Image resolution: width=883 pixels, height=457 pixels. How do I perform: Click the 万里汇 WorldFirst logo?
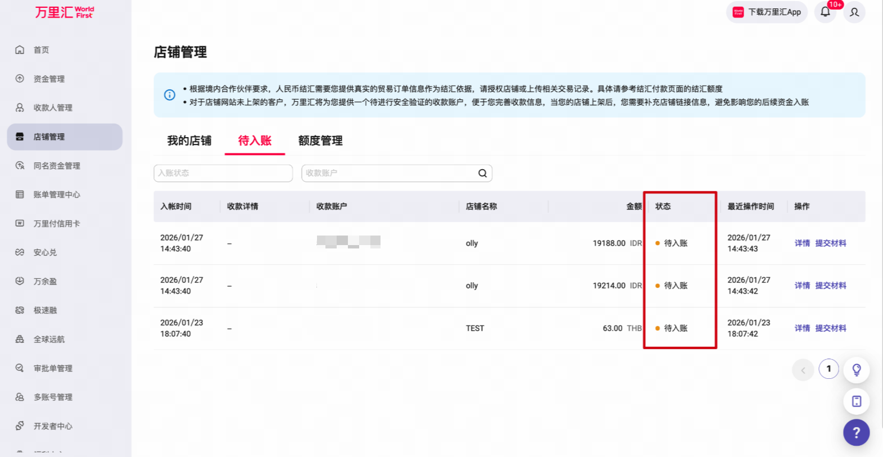point(65,12)
